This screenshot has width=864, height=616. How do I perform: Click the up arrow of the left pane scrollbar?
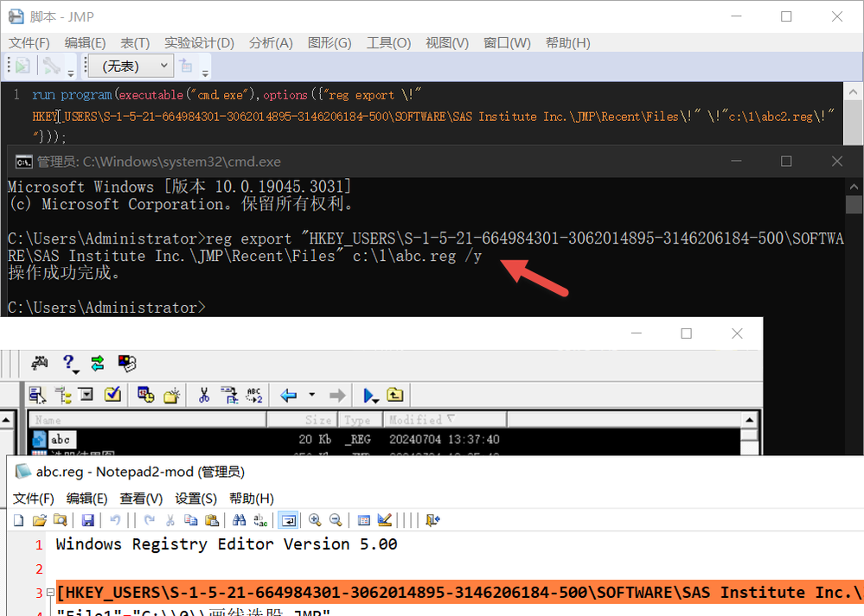[x=6, y=421]
